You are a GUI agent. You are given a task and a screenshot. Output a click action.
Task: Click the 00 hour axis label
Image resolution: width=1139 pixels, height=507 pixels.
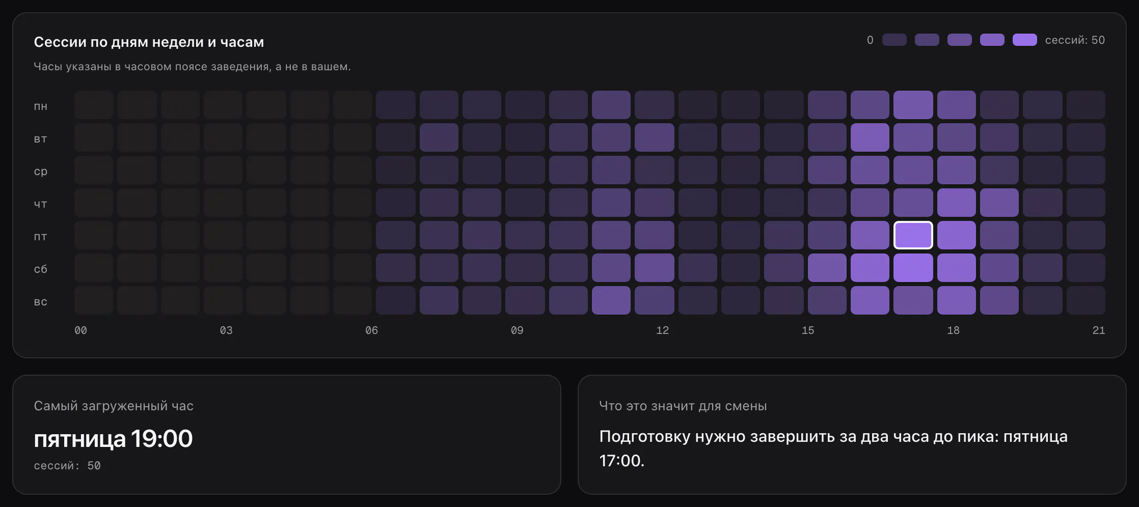point(80,330)
